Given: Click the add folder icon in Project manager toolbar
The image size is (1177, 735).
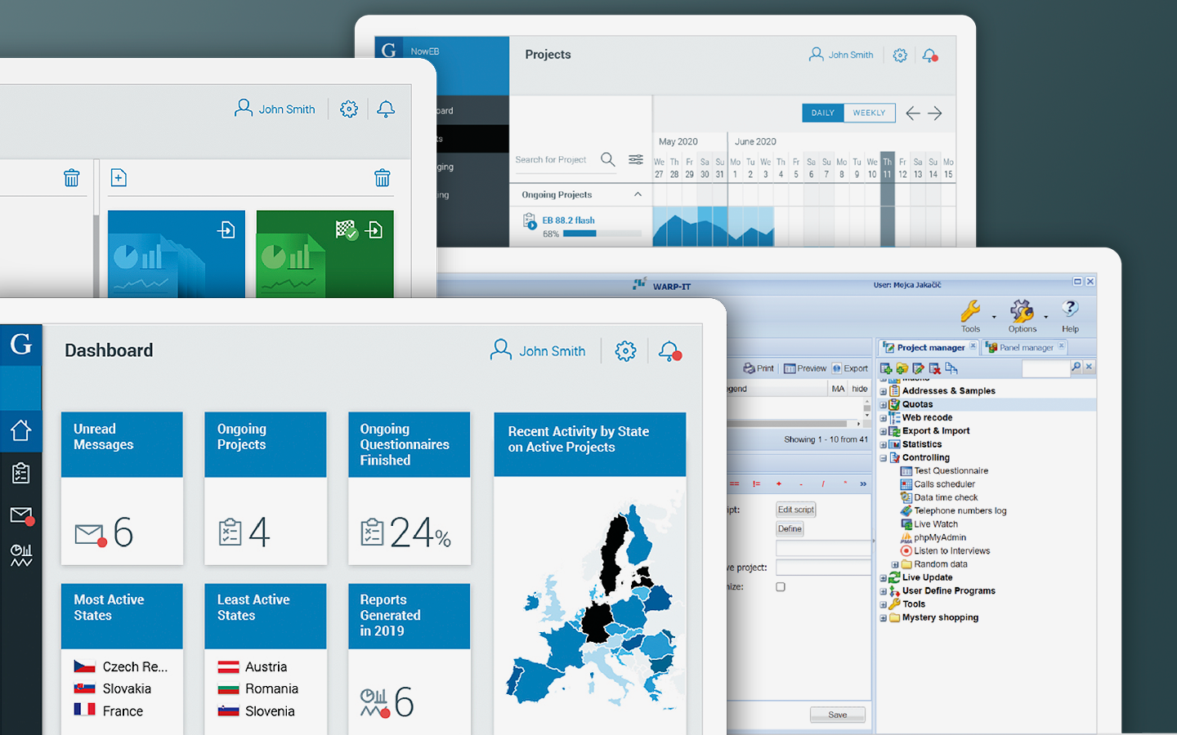Looking at the screenshot, I should point(902,368).
